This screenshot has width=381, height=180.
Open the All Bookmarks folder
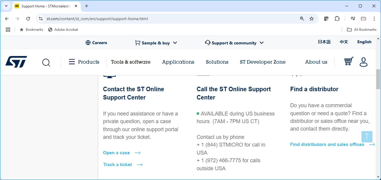pyautogui.click(x=361, y=30)
